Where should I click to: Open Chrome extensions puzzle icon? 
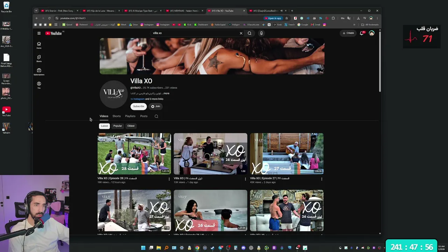pos(333,18)
